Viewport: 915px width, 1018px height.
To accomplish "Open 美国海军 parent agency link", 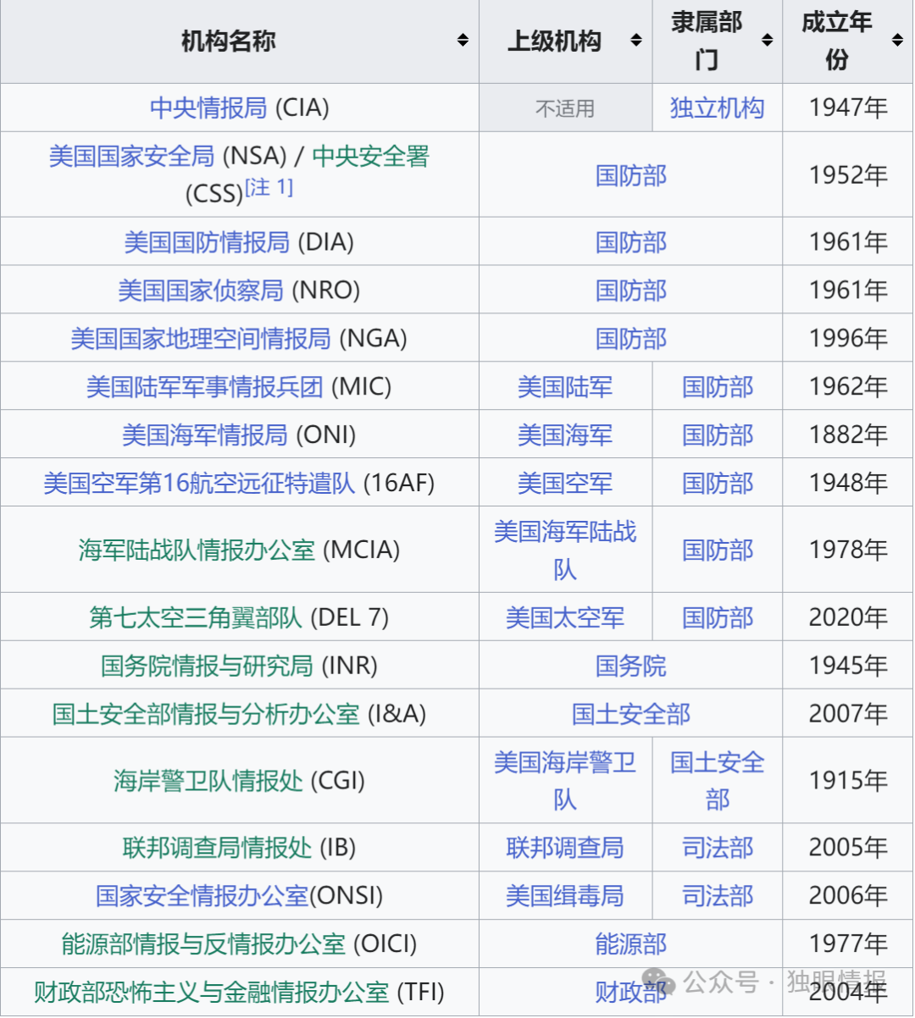I will (x=565, y=435).
